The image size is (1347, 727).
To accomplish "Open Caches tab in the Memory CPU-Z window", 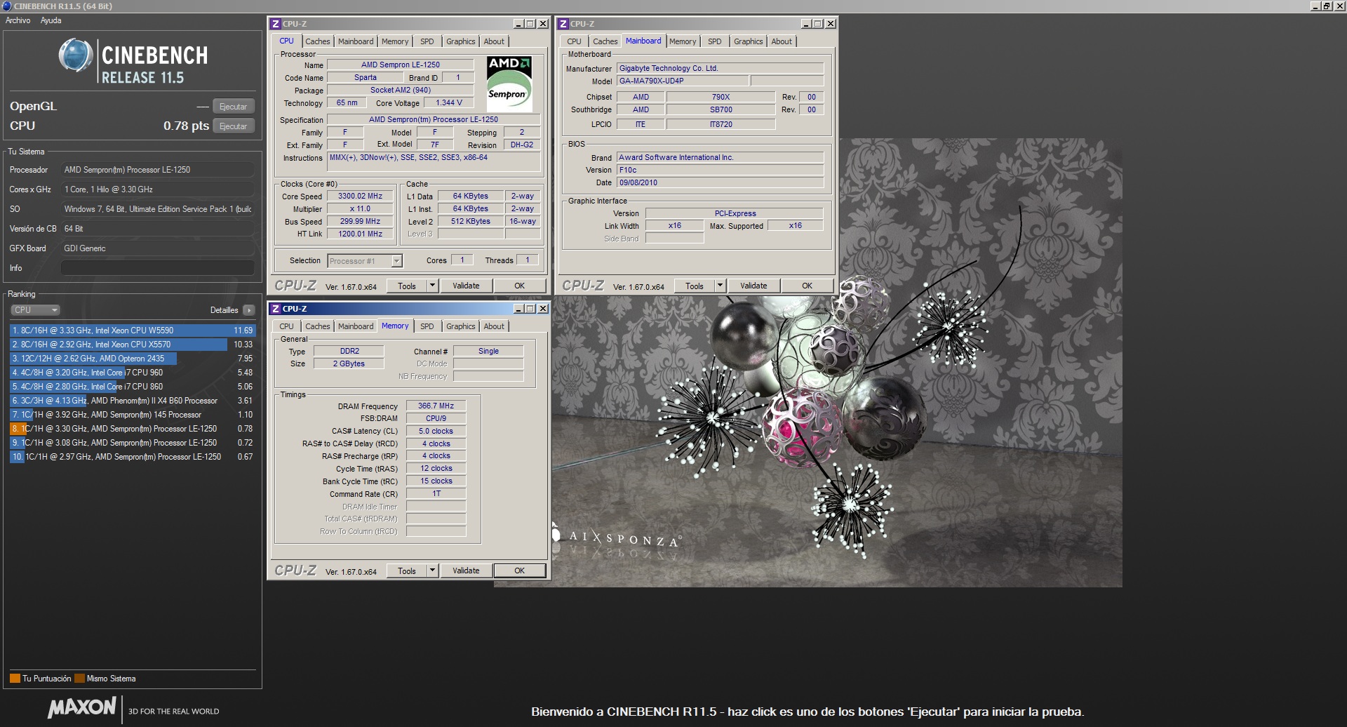I will [317, 326].
